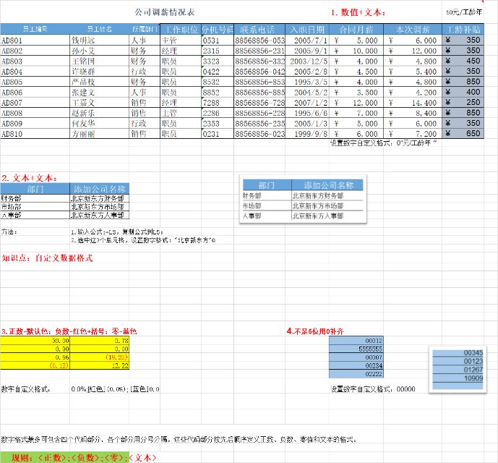Screen dimensions: 498x463
Task: Select phone number cell 88568856-231
Action: pyautogui.click(x=259, y=51)
